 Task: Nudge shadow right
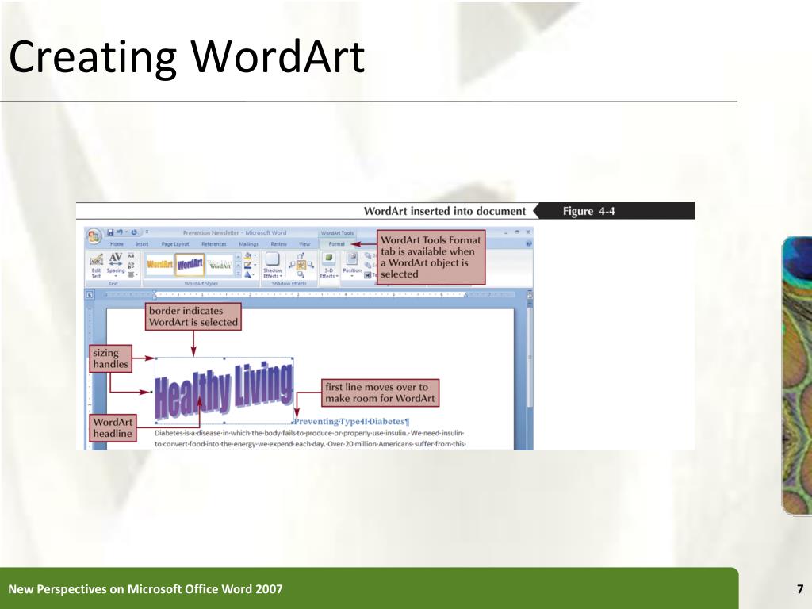point(310,265)
